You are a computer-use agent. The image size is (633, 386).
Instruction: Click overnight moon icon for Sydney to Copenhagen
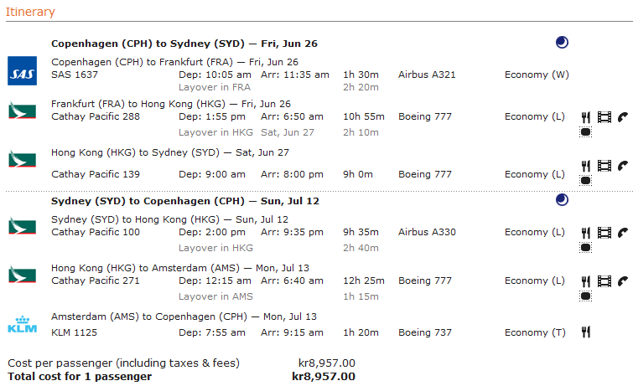pos(562,200)
